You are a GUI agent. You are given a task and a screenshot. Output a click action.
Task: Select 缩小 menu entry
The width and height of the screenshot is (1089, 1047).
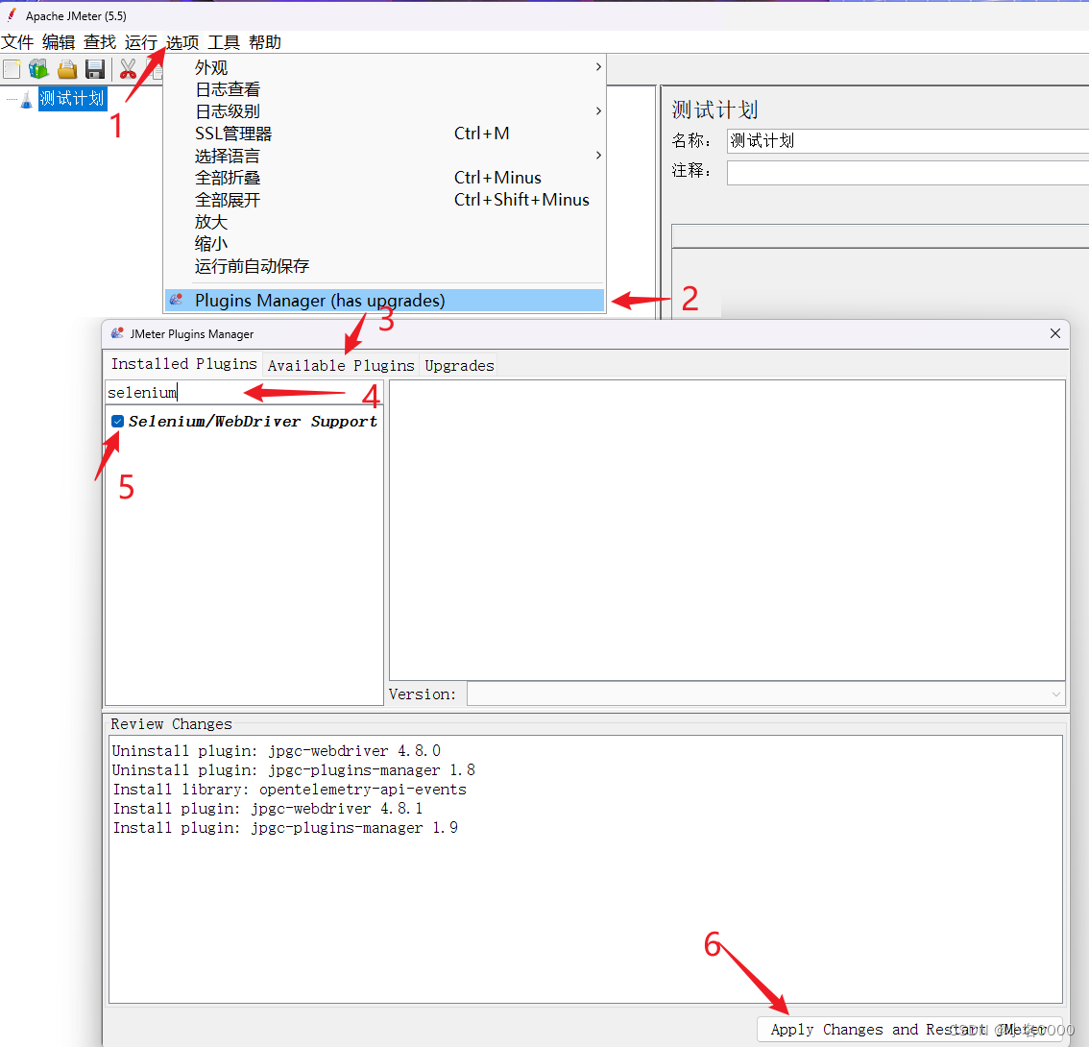384,244
